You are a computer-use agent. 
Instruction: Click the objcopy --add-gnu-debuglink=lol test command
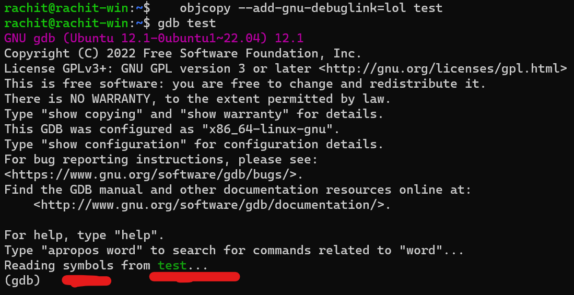coord(311,8)
